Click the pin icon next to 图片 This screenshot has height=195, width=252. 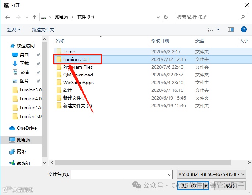coord(38,81)
